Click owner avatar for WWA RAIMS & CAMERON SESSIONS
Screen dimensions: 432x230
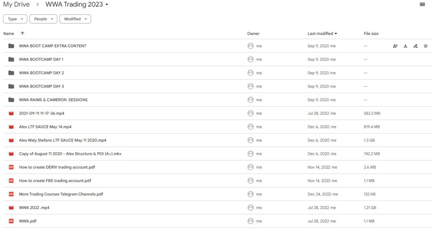coord(250,100)
